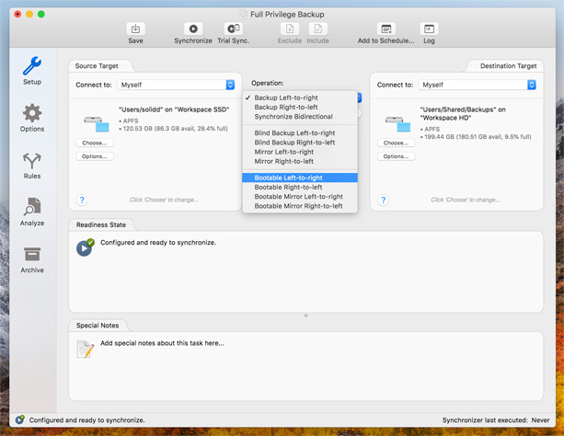Viewport: 564px width, 436px height.
Task: Select the Destination Target tab
Action: pyautogui.click(x=508, y=66)
